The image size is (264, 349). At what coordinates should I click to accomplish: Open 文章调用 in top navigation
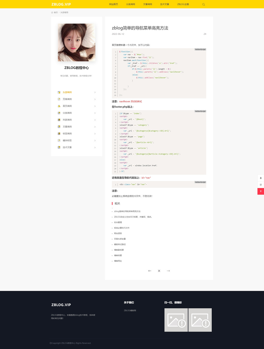point(147,4)
